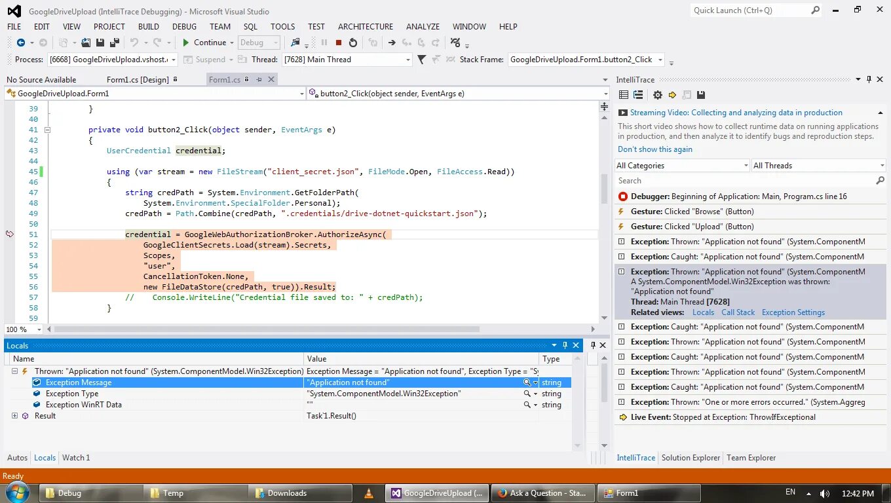Show IntelliTrace calls view icon
The height and width of the screenshot is (503, 891).
[x=638, y=95]
